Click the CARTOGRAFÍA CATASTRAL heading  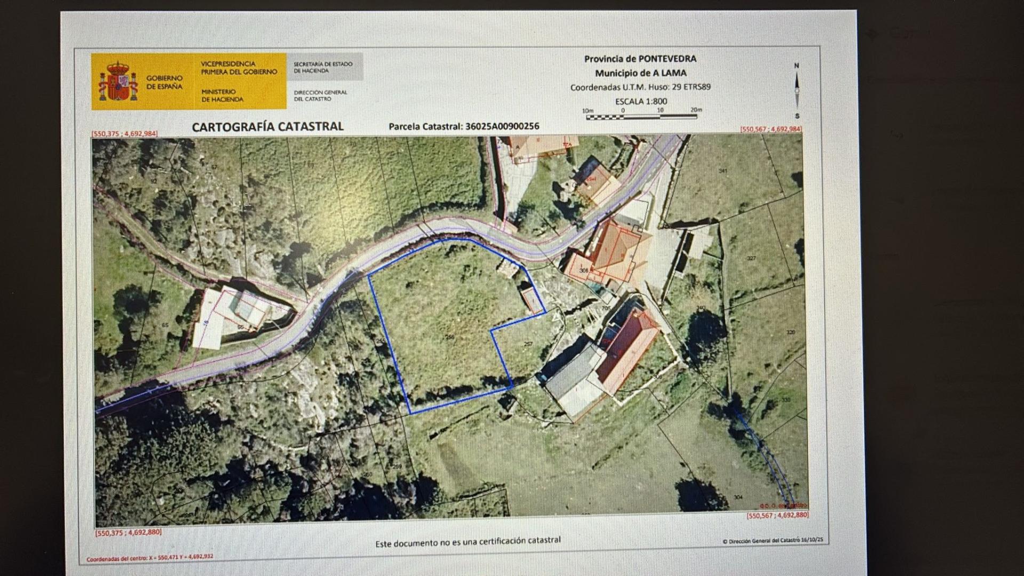tap(267, 127)
